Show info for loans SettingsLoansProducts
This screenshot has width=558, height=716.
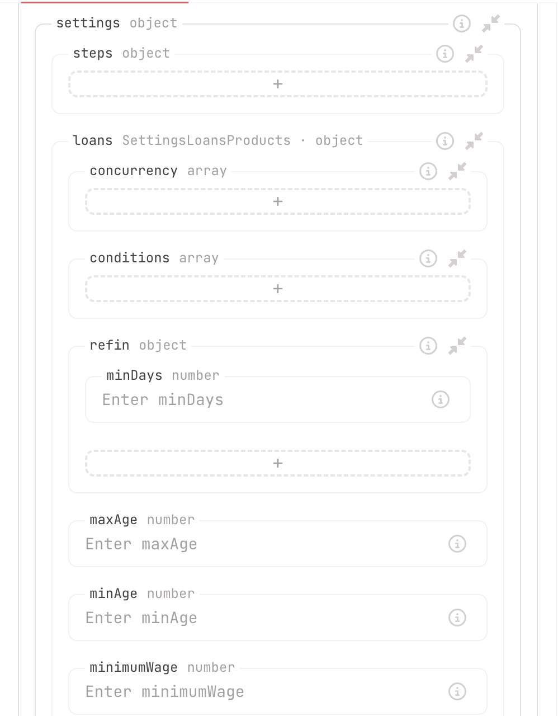pyautogui.click(x=444, y=141)
